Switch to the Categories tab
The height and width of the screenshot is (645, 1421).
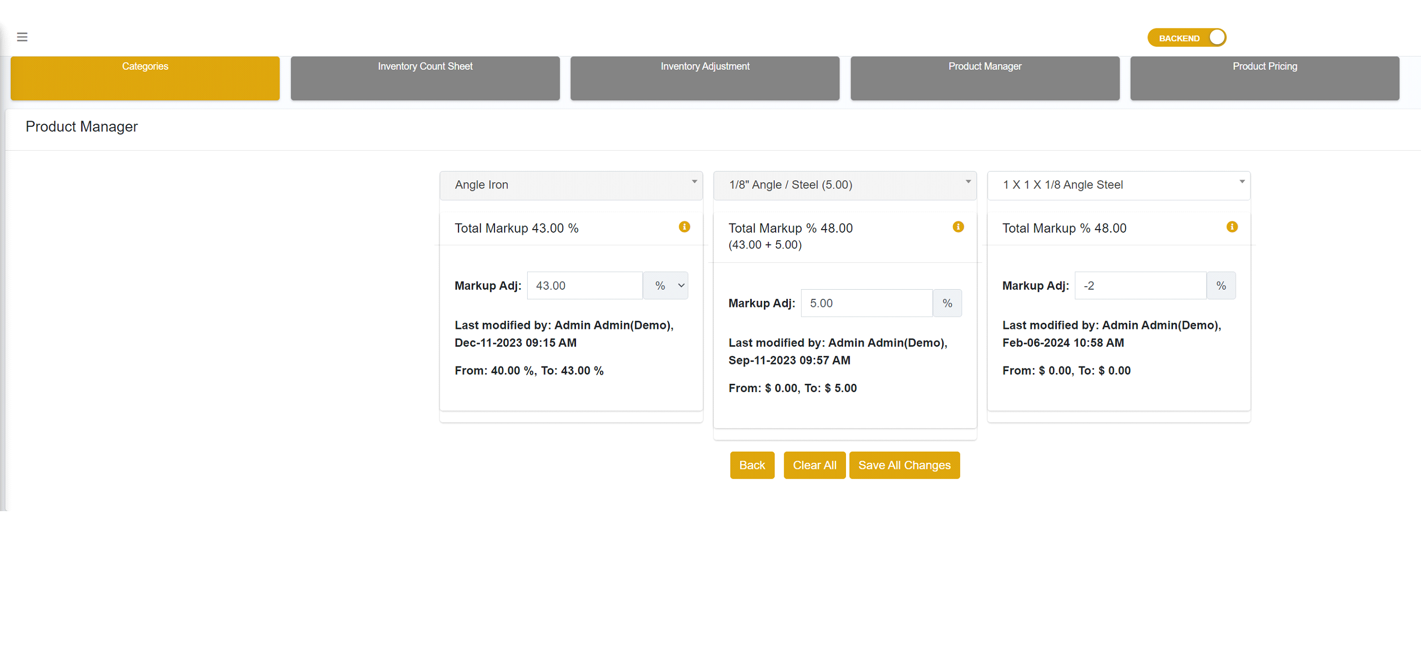click(x=145, y=78)
